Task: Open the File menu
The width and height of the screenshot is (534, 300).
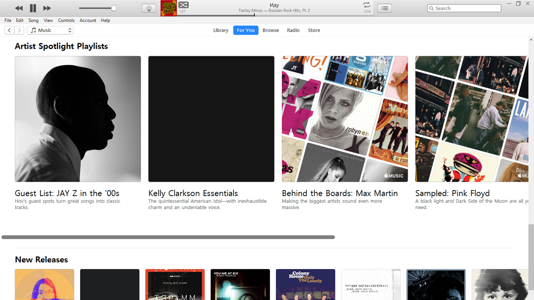Action: (8, 20)
